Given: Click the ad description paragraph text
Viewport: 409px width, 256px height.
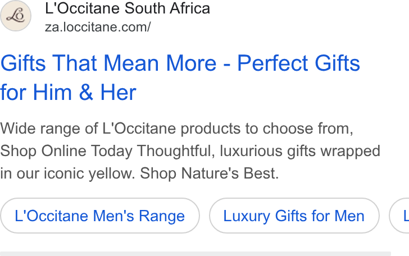Looking at the screenshot, I should pos(190,151).
